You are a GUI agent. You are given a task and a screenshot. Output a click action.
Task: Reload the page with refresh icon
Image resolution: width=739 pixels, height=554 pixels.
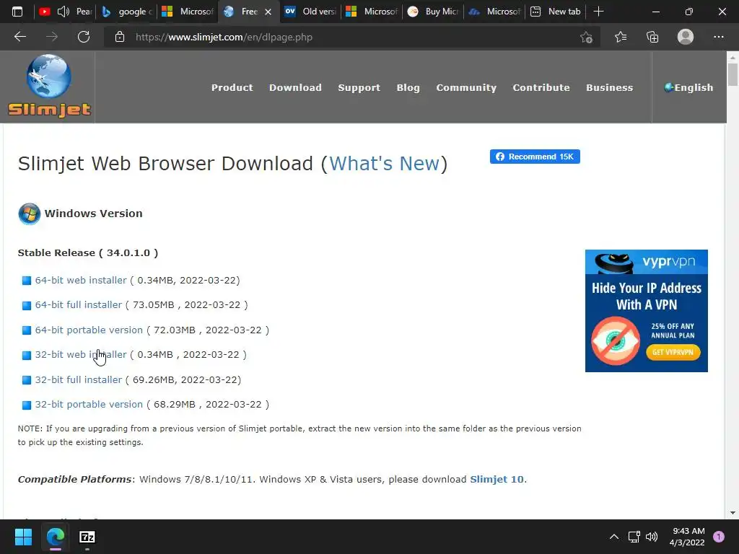coord(84,37)
